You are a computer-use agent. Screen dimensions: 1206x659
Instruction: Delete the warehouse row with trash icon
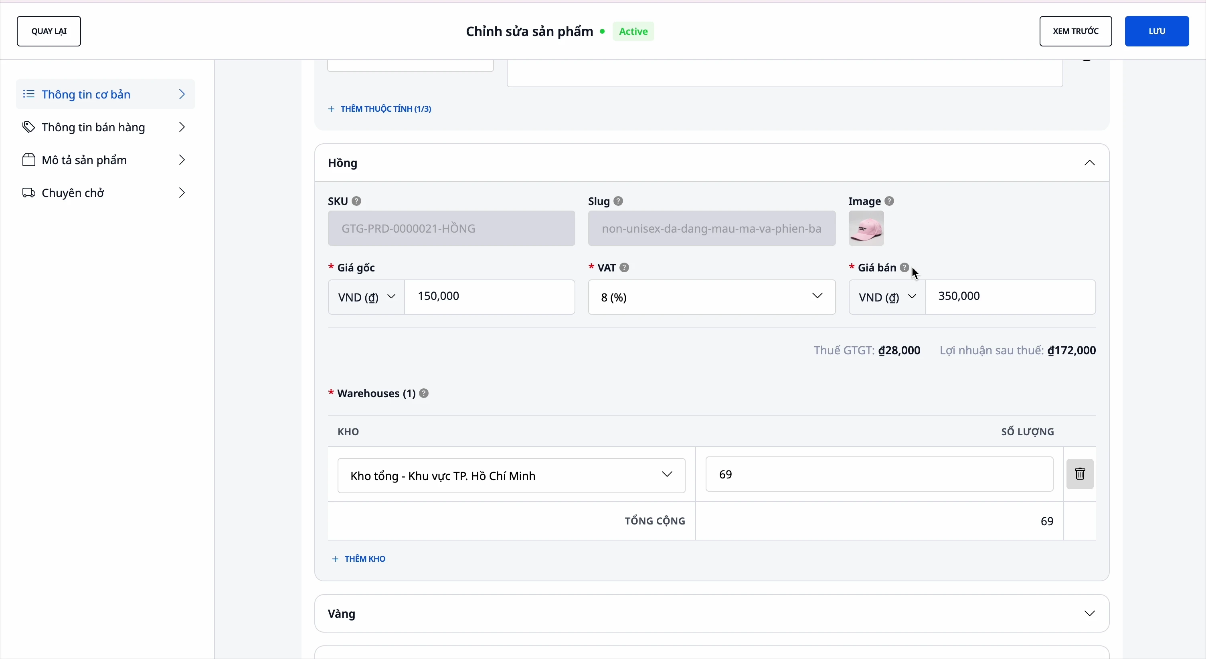click(1080, 474)
